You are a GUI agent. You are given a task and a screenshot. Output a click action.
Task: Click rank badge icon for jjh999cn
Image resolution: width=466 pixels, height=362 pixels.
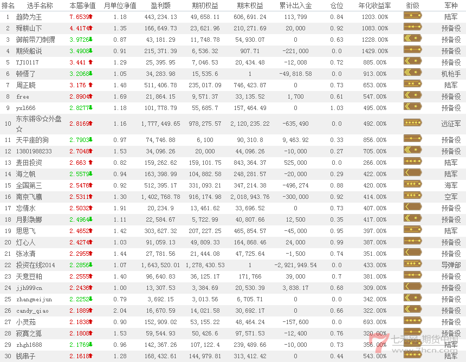(x=413, y=287)
